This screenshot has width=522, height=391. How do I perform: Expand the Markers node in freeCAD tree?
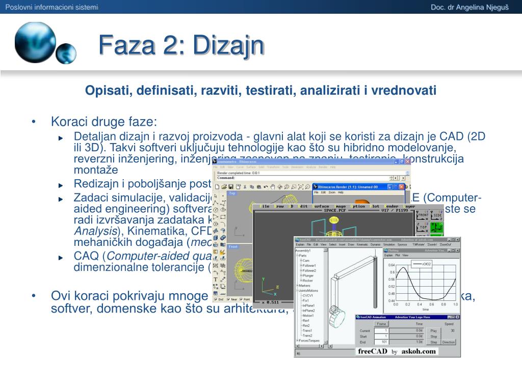(x=297, y=286)
